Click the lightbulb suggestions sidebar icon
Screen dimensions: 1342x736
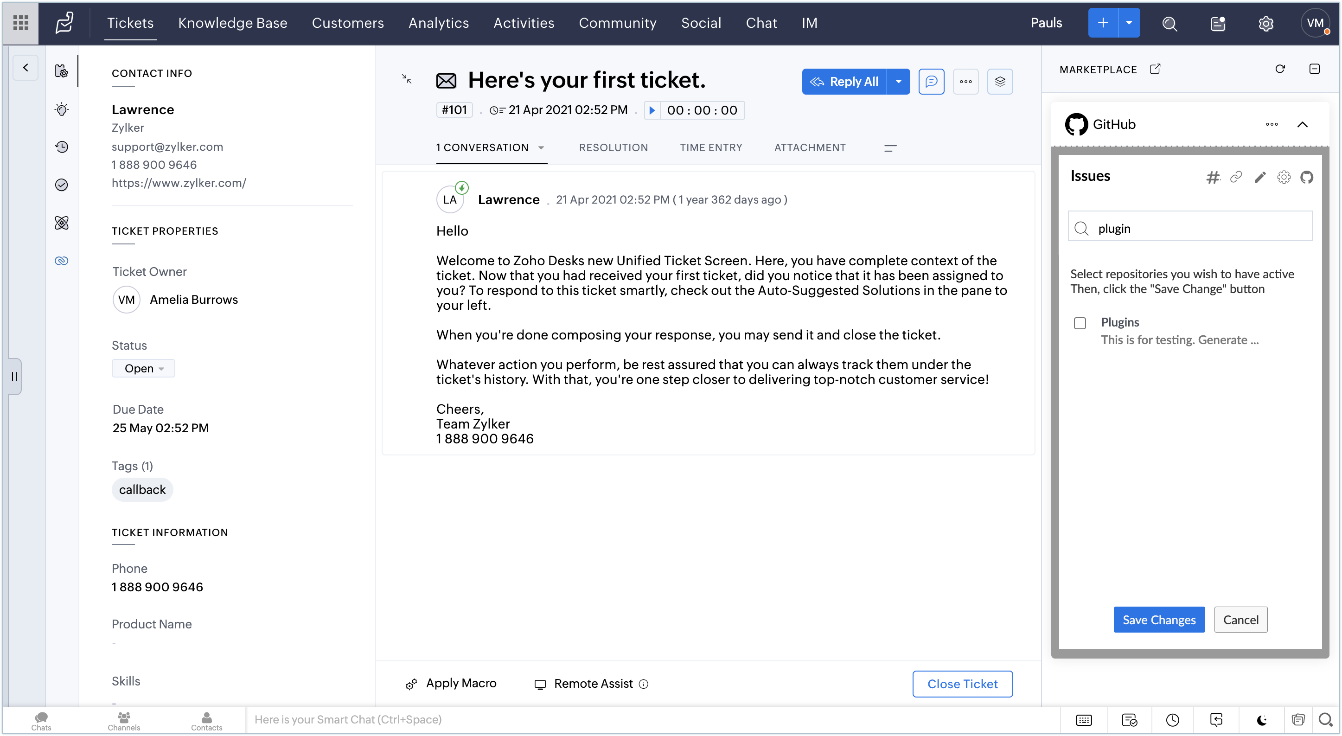[62, 109]
